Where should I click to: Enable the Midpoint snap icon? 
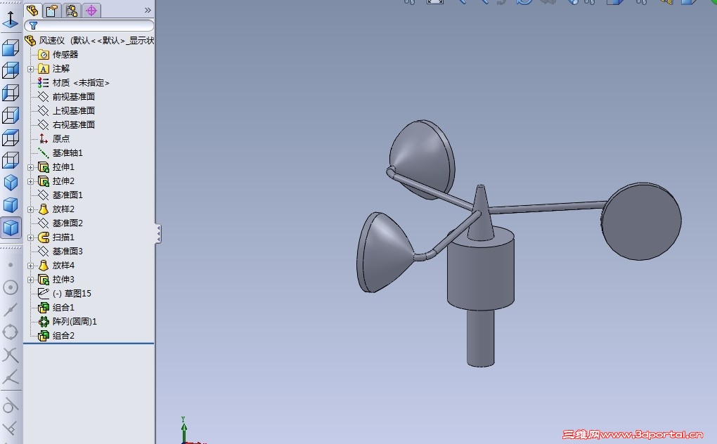[x=11, y=310]
